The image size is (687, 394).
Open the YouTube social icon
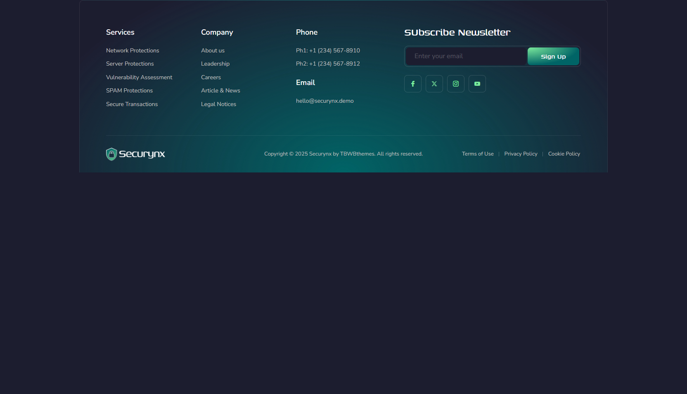(477, 84)
